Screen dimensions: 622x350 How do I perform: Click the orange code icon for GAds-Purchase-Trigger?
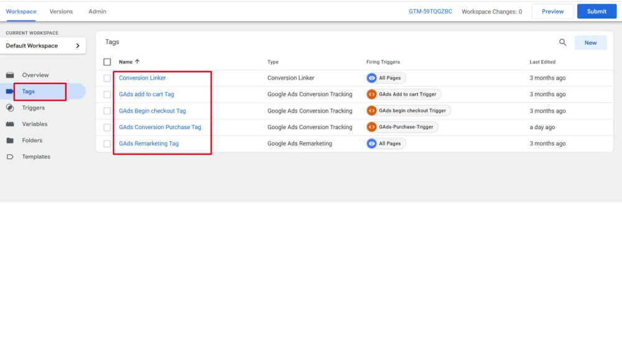[x=372, y=127]
